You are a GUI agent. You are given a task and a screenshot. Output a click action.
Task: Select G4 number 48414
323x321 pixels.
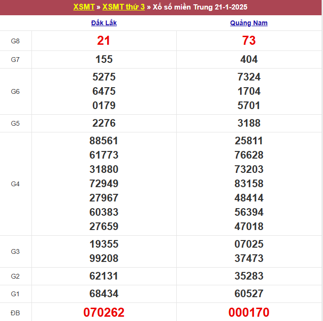tap(249, 198)
